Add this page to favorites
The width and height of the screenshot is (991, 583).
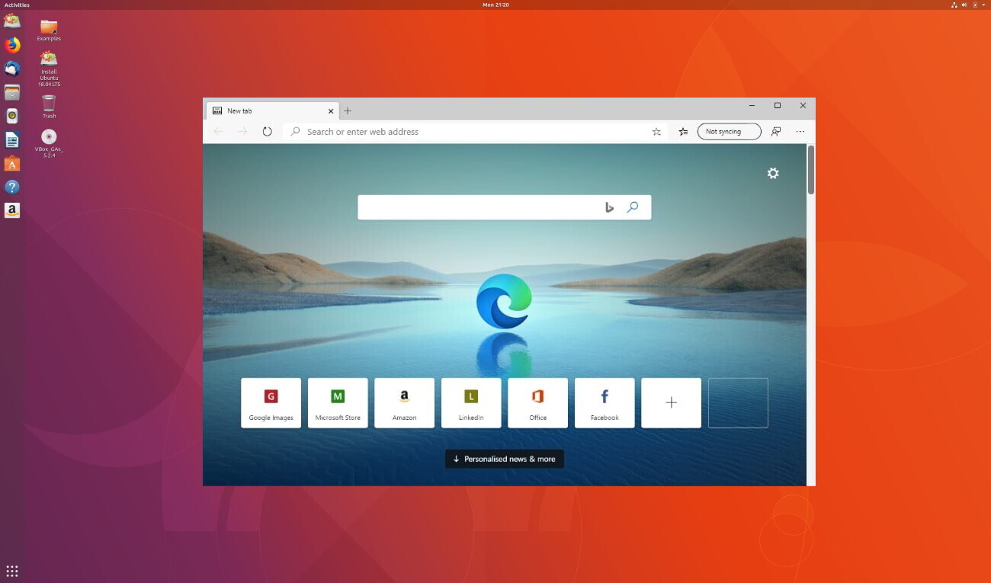click(x=656, y=131)
